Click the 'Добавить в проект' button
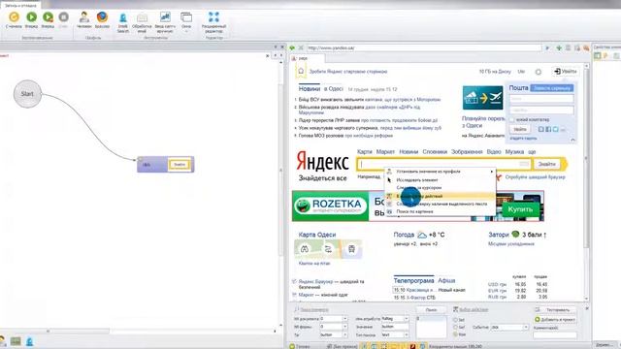 pyautogui.click(x=555, y=319)
